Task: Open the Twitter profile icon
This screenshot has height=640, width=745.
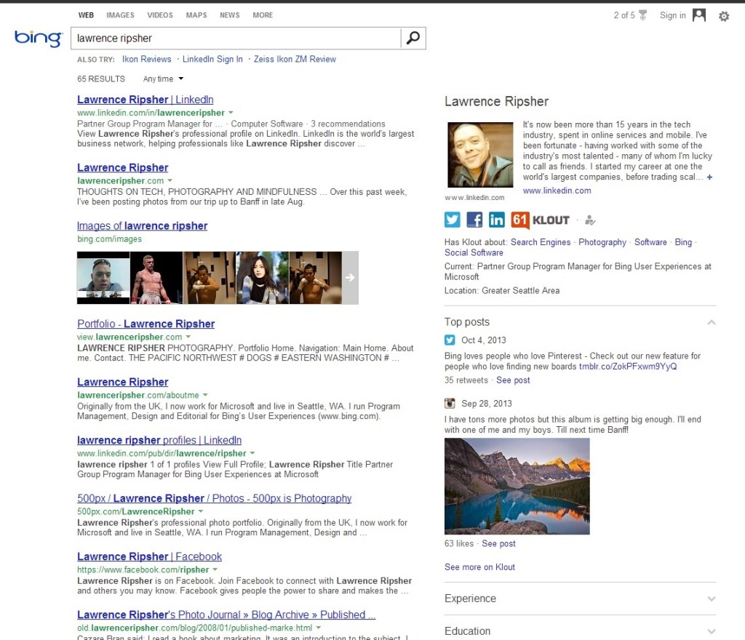Action: point(453,220)
